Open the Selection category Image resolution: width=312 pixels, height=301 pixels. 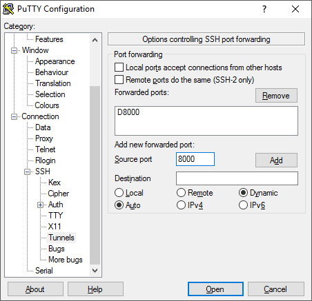coord(50,94)
